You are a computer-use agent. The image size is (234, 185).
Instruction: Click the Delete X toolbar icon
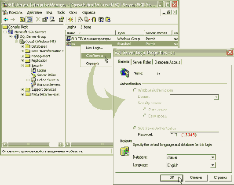(38, 19)
